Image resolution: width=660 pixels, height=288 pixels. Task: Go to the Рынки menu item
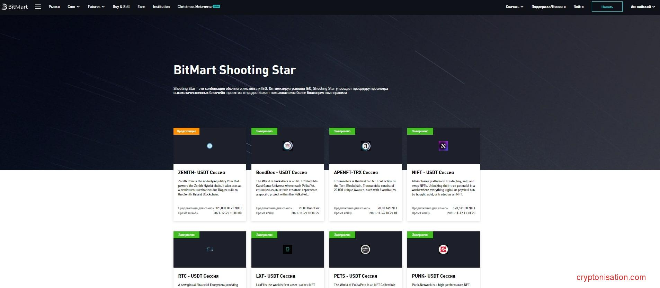(x=54, y=7)
